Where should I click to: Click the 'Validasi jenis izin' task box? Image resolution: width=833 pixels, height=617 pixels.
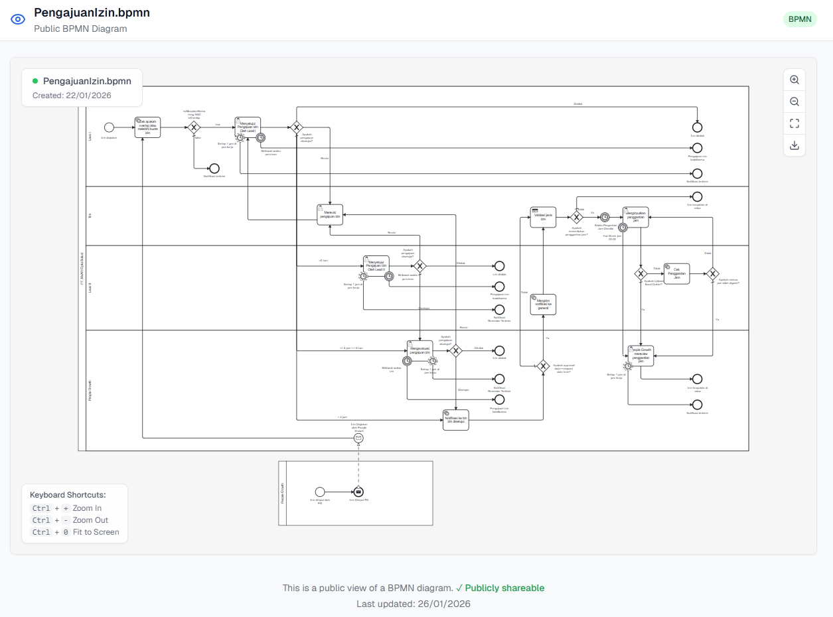(543, 217)
